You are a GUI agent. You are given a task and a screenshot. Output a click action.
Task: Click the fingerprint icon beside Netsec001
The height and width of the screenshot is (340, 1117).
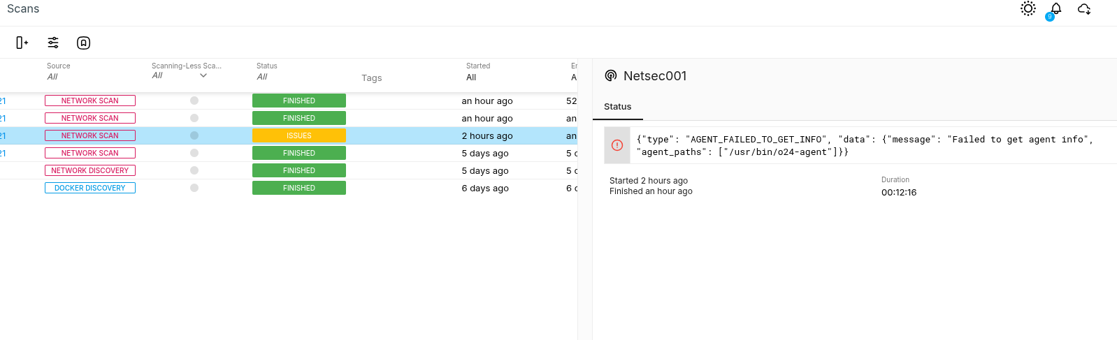pos(611,75)
